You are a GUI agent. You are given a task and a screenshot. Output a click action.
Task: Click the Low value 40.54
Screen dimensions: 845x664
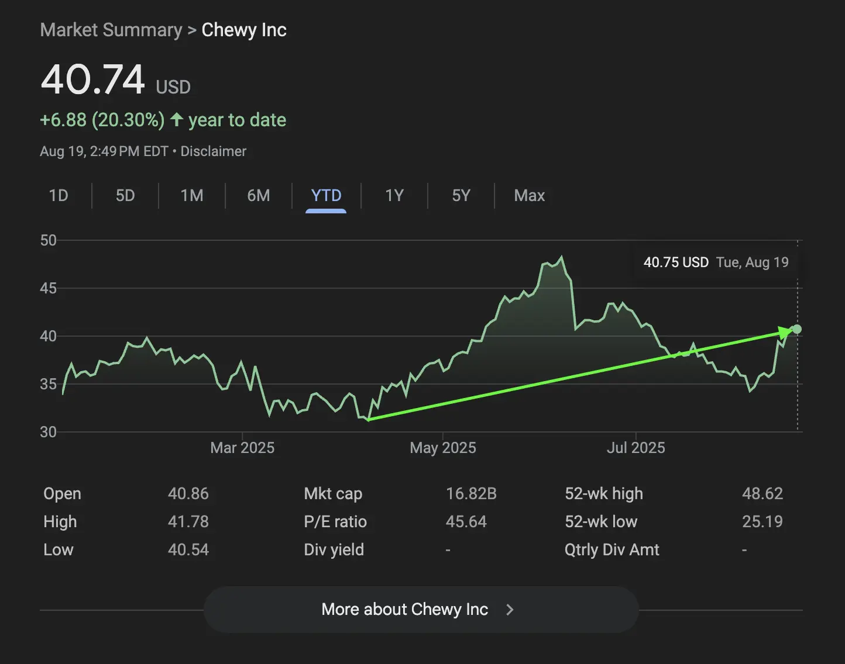click(188, 549)
